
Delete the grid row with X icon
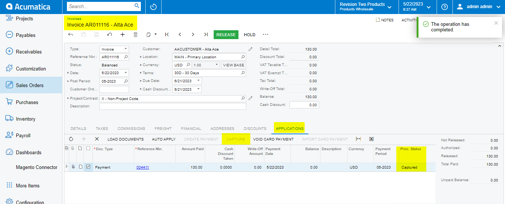(x=97, y=139)
